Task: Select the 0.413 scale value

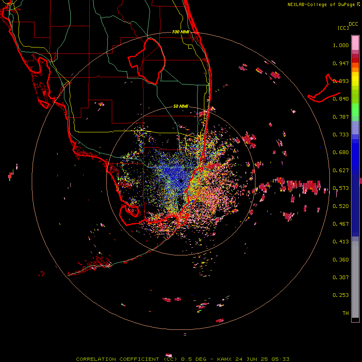Action: pos(341,242)
